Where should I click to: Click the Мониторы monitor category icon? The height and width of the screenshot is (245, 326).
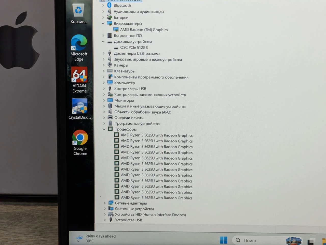click(110, 100)
